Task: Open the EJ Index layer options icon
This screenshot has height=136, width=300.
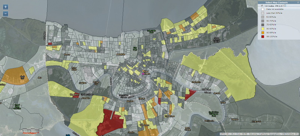Action: [285, 6]
